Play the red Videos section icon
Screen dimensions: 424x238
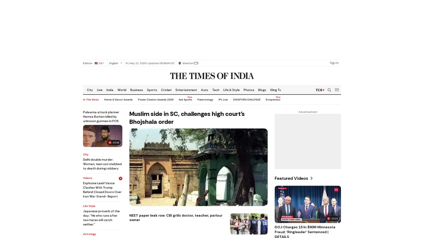coord(120,178)
